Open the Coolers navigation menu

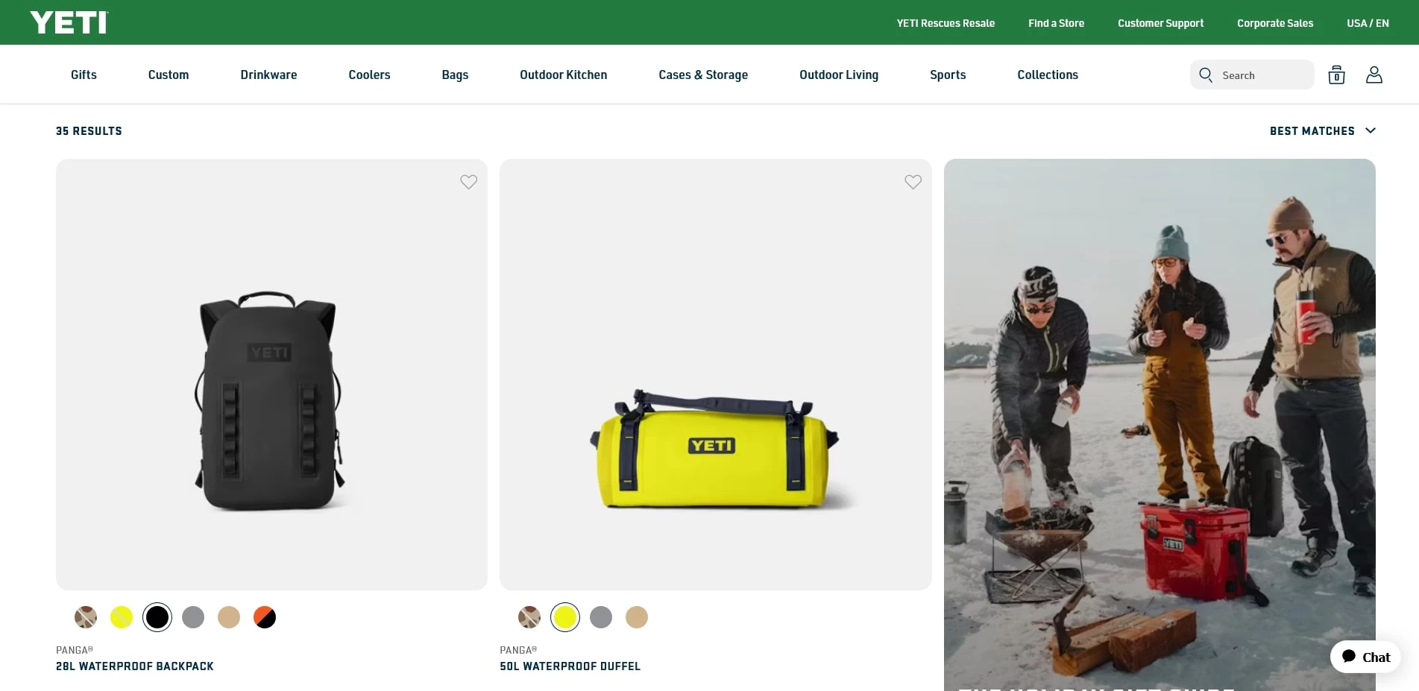click(369, 75)
